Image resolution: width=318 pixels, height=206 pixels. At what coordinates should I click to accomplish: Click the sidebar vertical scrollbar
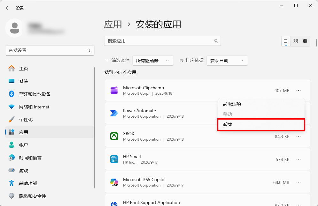pos(94,128)
